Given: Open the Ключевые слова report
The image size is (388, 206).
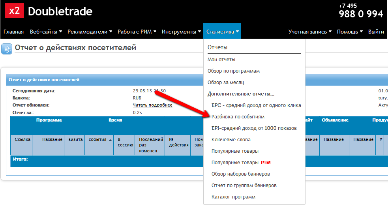Looking at the screenshot, I should [231, 140].
